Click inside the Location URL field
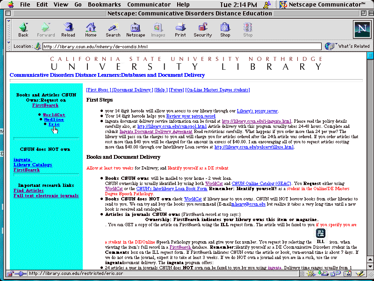Image resolution: width=374 pixels, height=281 pixels. tap(182, 46)
